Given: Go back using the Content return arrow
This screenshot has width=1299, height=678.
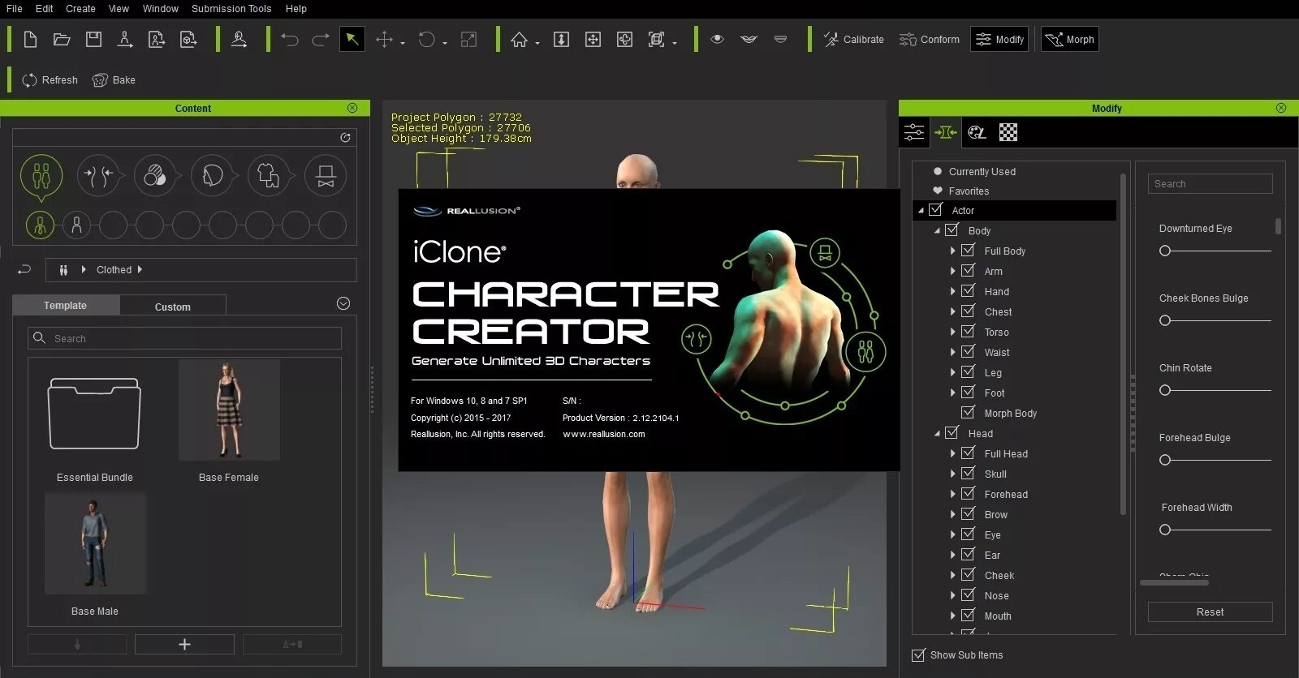Looking at the screenshot, I should pyautogui.click(x=24, y=269).
